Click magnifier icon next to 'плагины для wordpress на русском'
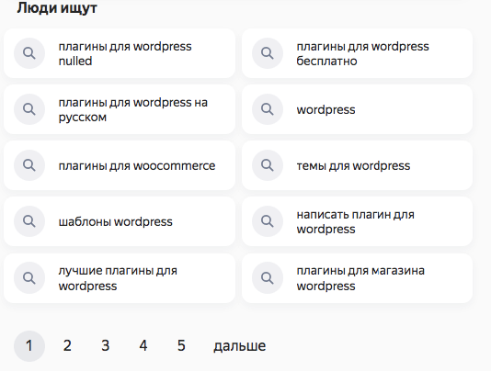The width and height of the screenshot is (491, 371). (x=29, y=109)
